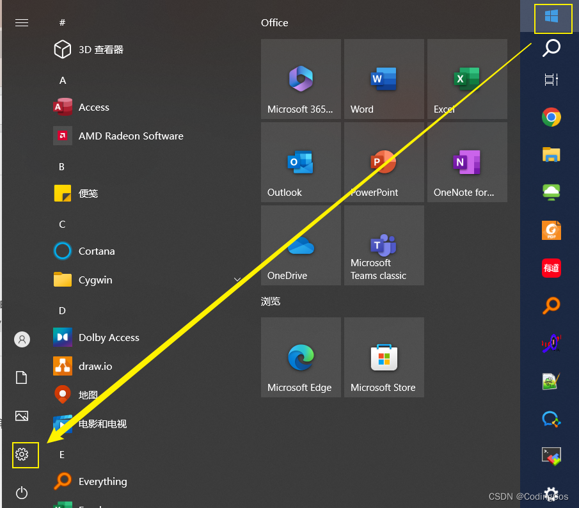This screenshot has width=579, height=508.
Task: Open Settings gear in the Start sidebar
Action: point(22,454)
